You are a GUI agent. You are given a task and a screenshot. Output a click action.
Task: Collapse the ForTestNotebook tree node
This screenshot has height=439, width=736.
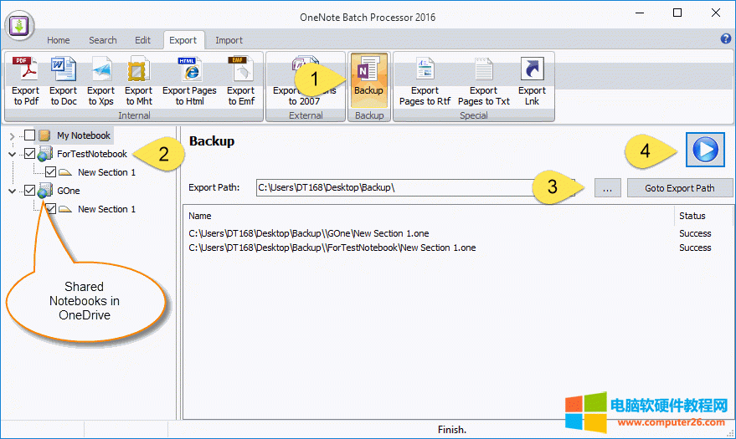(x=12, y=154)
